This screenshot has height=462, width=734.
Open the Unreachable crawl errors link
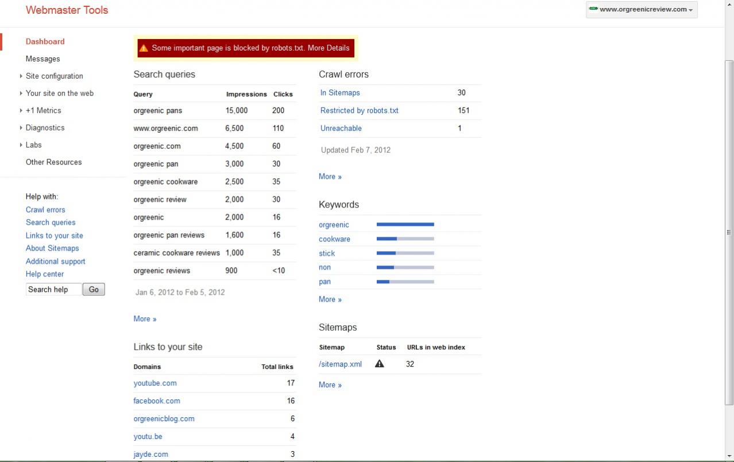[341, 128]
